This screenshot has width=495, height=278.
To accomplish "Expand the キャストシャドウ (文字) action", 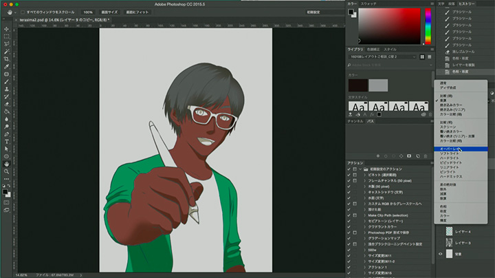I will (364, 193).
